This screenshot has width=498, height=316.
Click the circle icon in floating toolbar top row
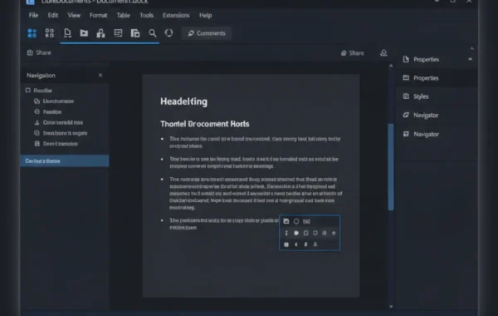(x=296, y=221)
